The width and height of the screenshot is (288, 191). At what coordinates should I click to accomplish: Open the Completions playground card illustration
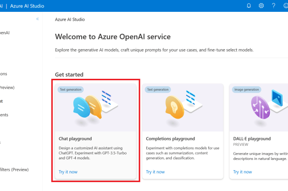tap(183, 108)
